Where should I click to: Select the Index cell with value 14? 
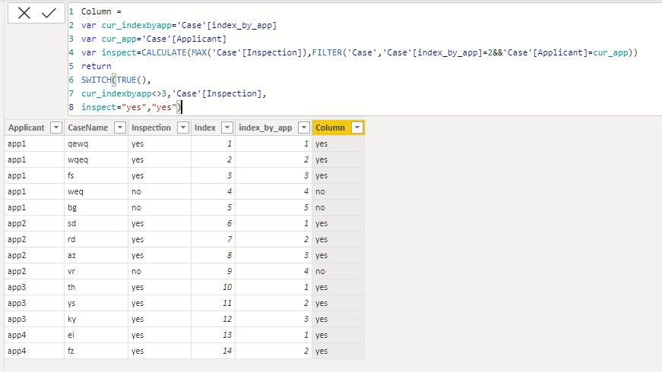(214, 351)
